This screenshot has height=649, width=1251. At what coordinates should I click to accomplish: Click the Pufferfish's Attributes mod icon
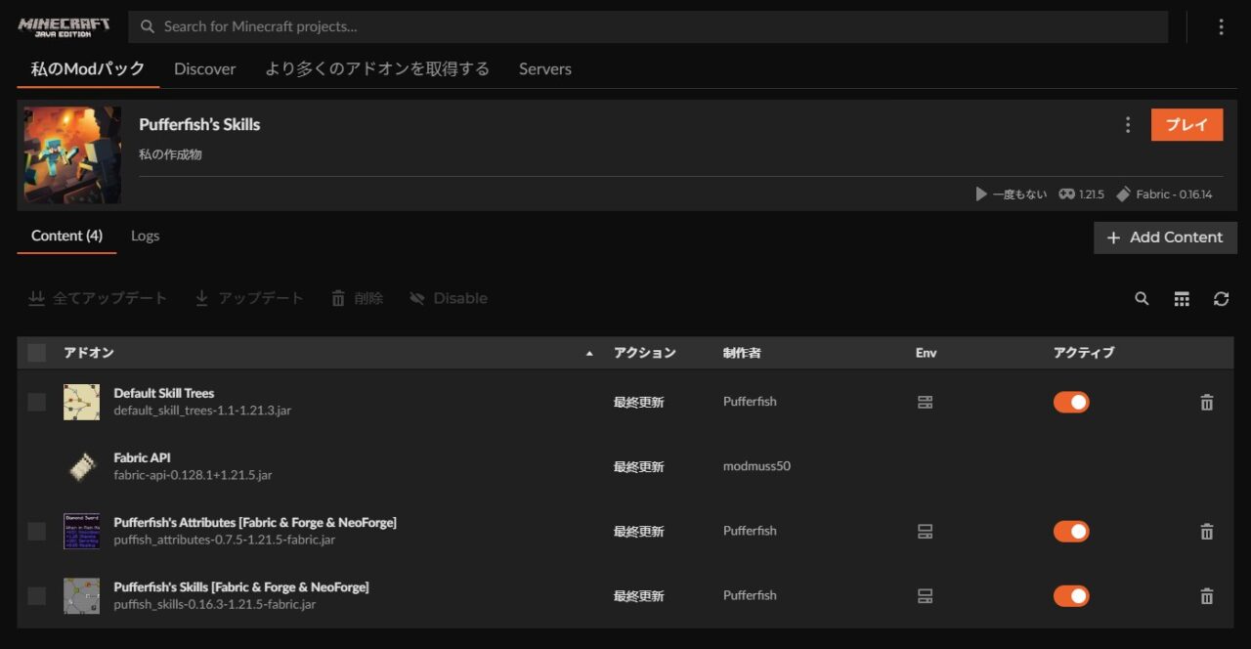(82, 532)
